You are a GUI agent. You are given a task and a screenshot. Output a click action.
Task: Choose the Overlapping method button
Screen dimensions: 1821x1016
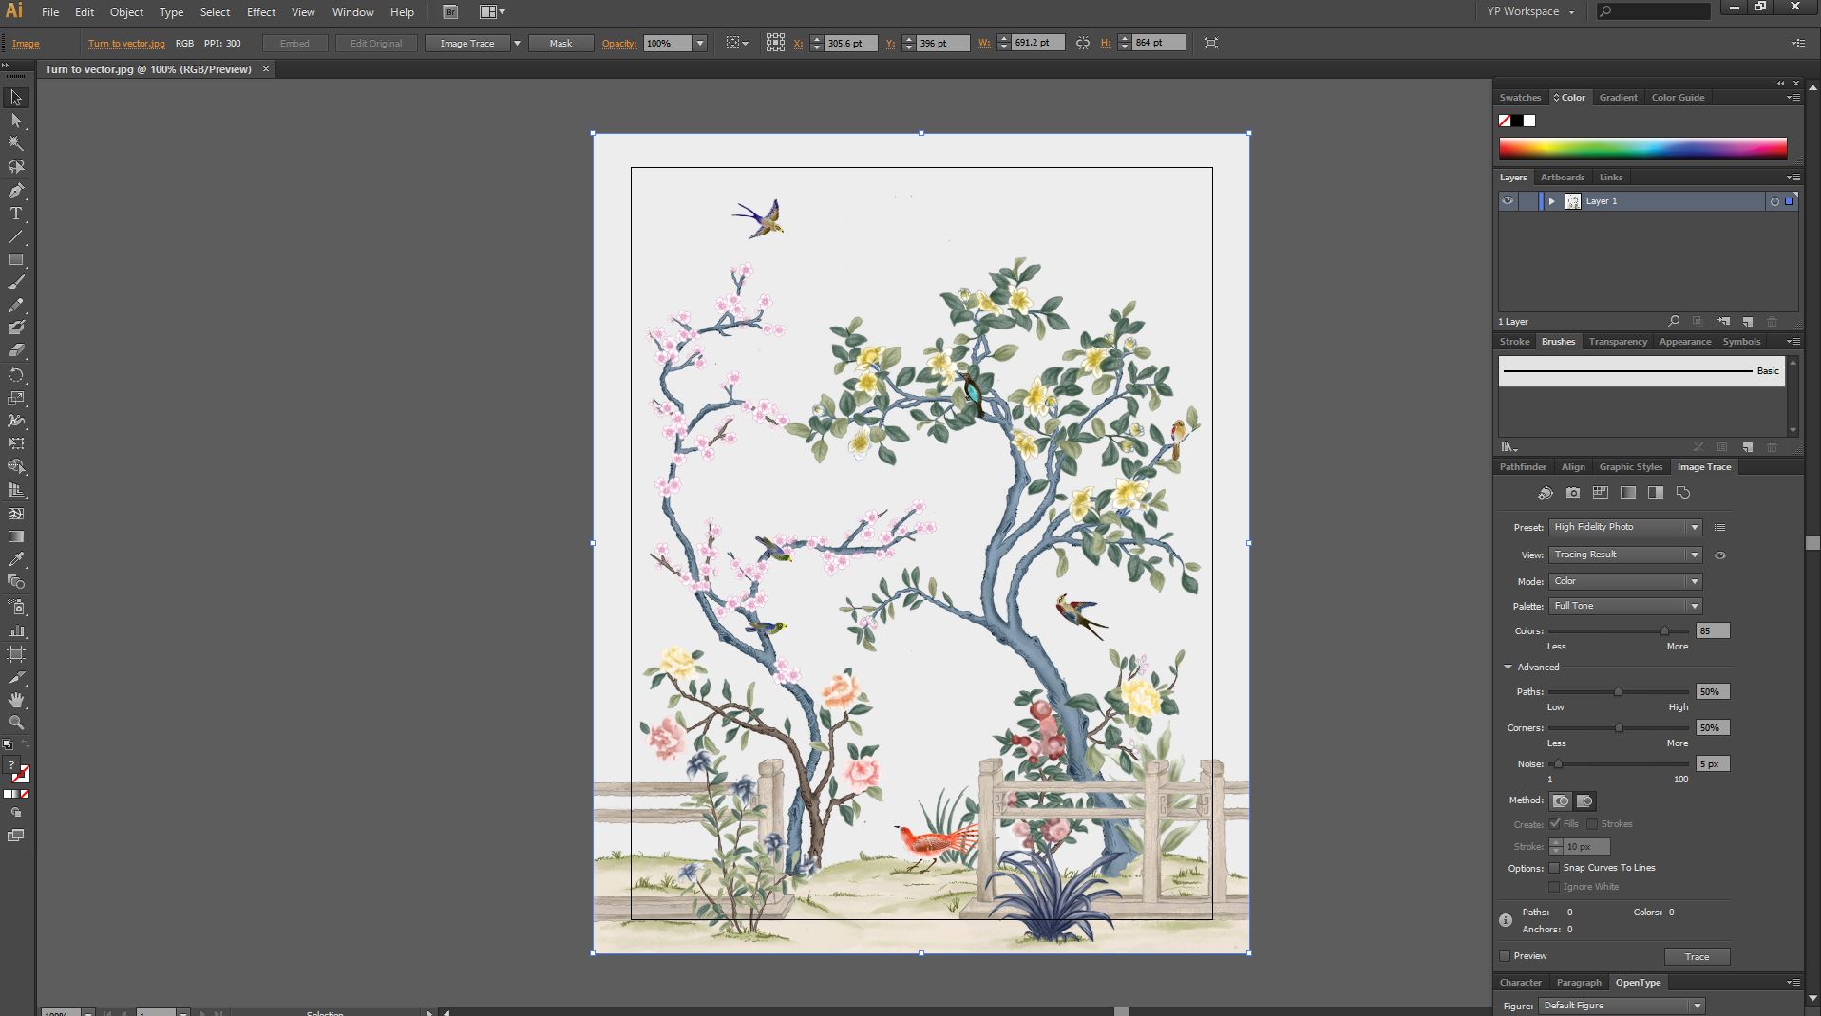[x=1584, y=801]
